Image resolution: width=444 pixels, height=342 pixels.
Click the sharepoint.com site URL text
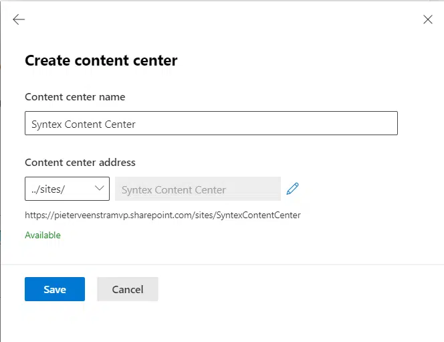(x=162, y=215)
